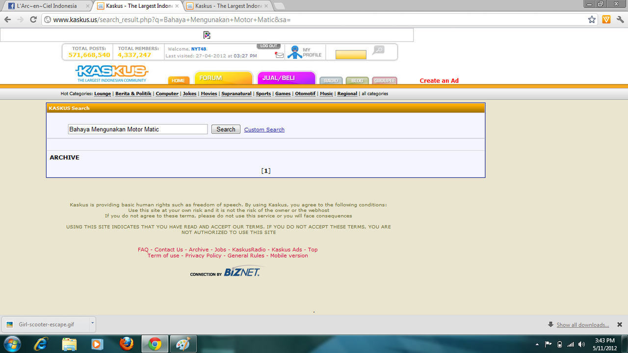Open My Profile avatar icon
The image size is (628, 353).
coord(294,52)
